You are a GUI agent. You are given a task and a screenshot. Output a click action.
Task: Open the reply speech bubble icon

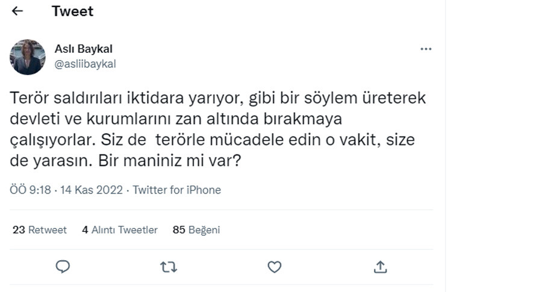(63, 266)
